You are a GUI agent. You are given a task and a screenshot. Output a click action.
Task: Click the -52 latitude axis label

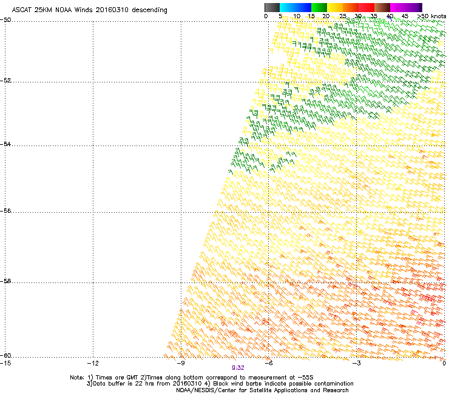(x=5, y=81)
